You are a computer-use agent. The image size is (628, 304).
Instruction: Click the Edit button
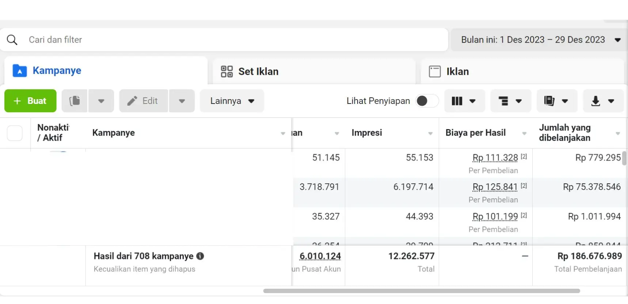(144, 101)
